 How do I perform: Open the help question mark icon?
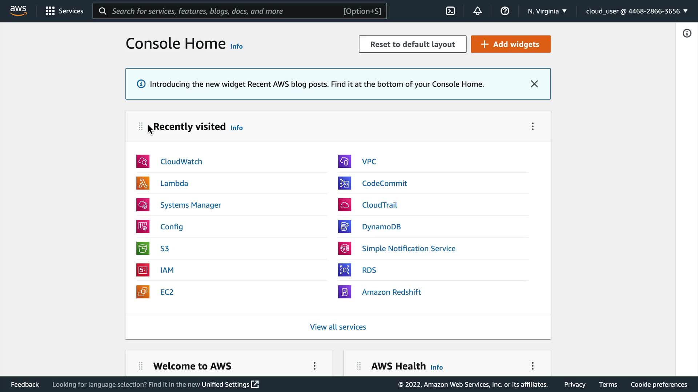(x=505, y=11)
